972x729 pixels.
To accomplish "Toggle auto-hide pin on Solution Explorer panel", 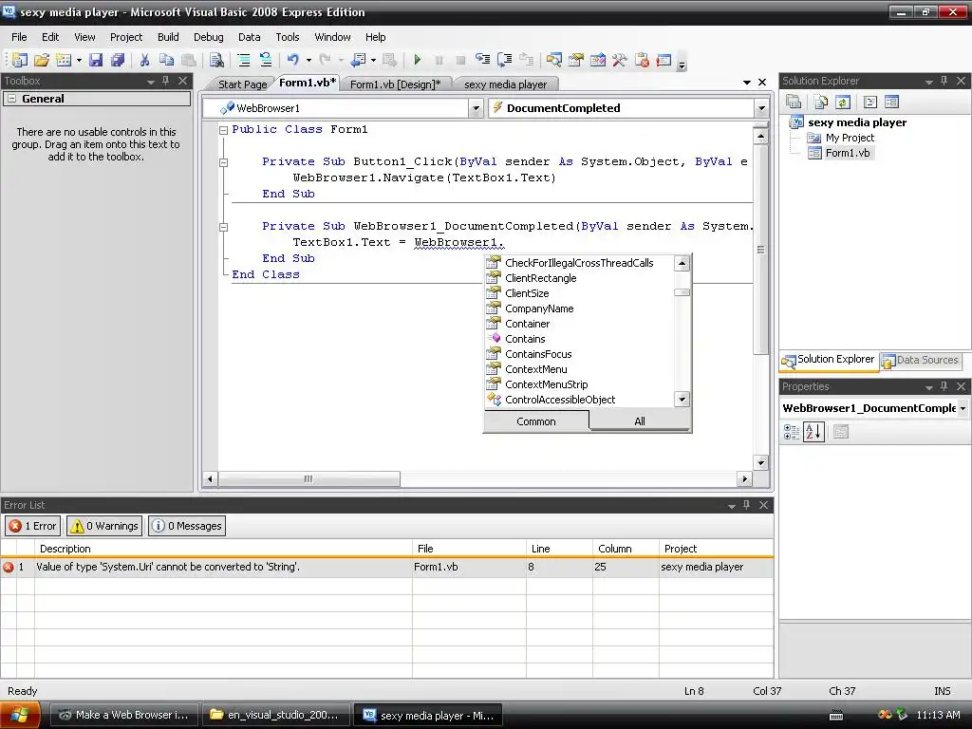I will [x=944, y=81].
